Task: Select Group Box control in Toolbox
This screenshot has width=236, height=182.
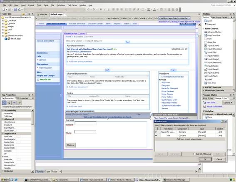Action: pyautogui.click(x=210, y=42)
